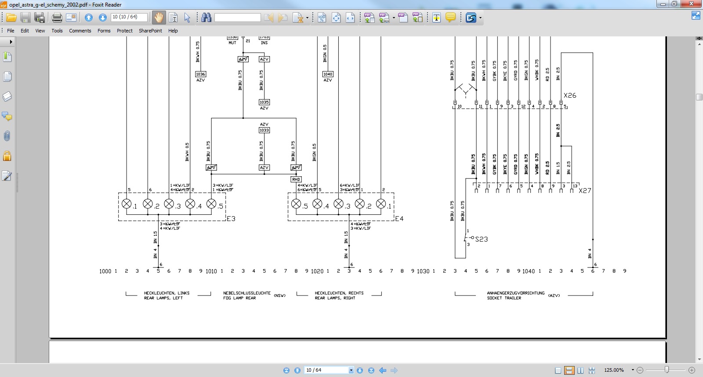Add a yellow sticky note comment

pos(450,18)
